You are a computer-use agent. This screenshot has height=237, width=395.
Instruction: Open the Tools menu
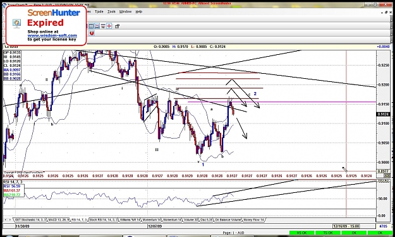click(x=111, y=11)
